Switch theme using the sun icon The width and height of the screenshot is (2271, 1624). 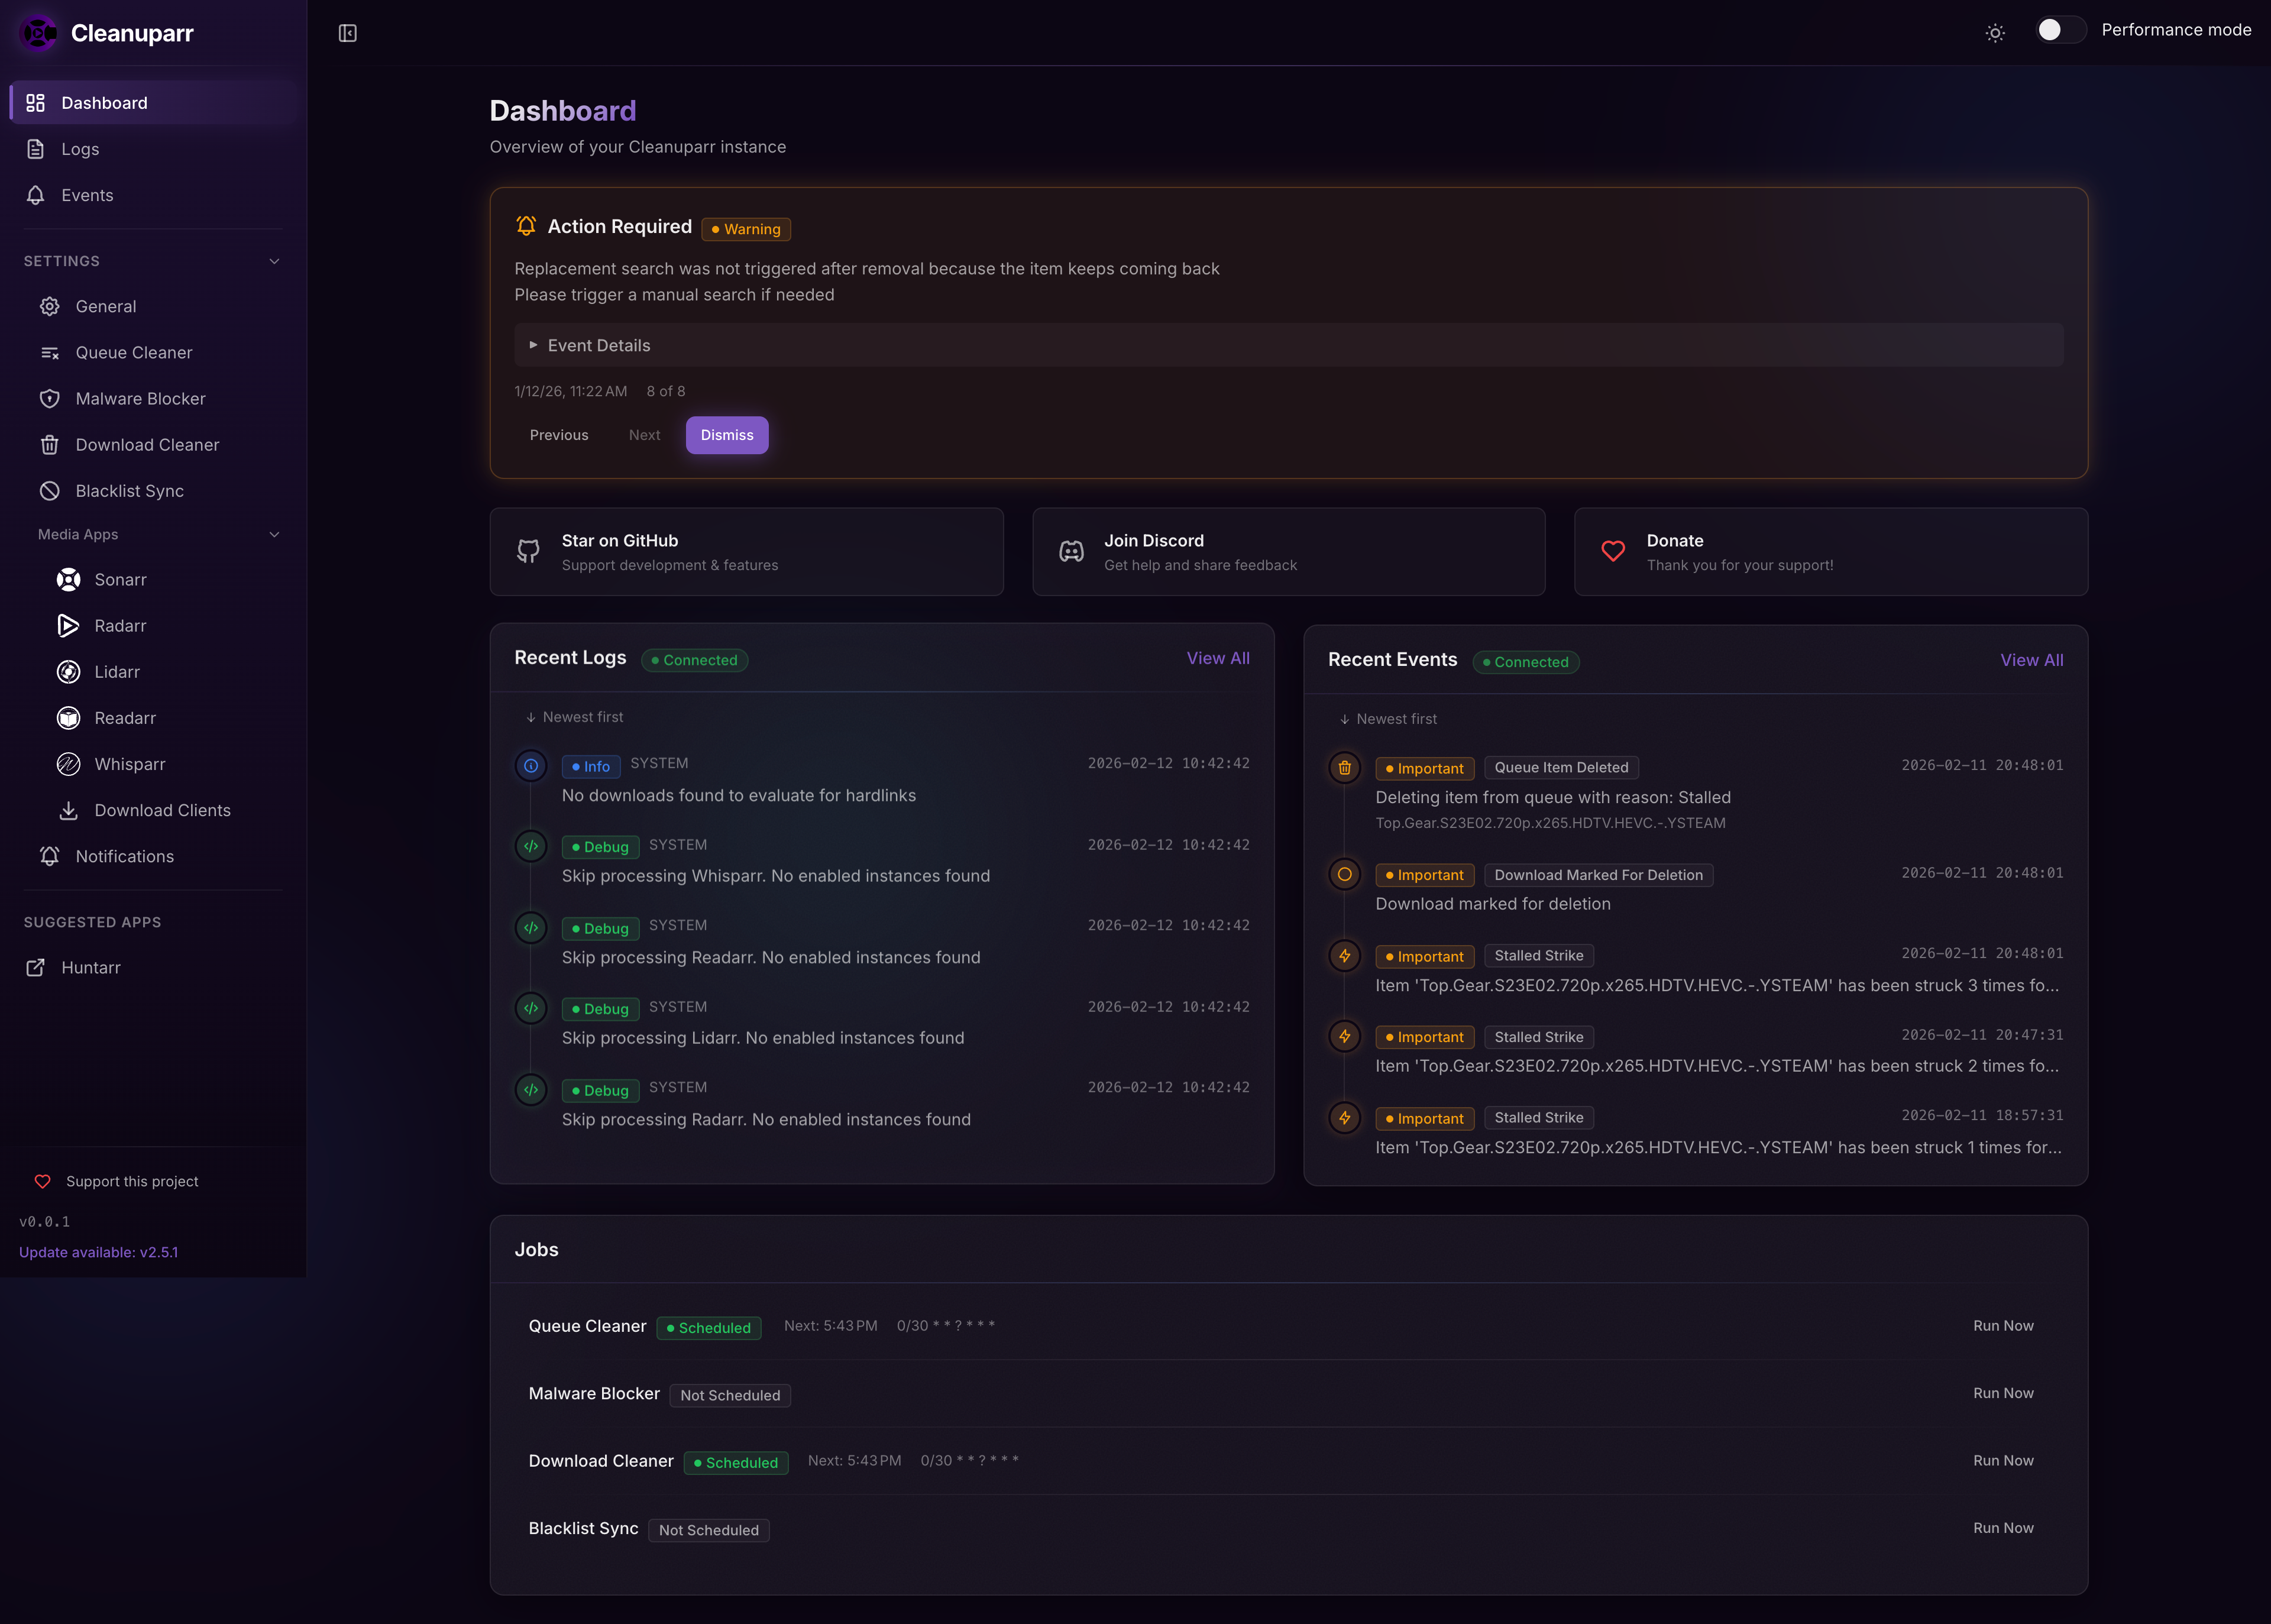click(x=1994, y=33)
